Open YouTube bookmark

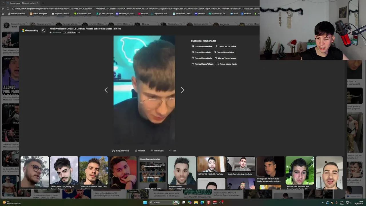click(143, 14)
